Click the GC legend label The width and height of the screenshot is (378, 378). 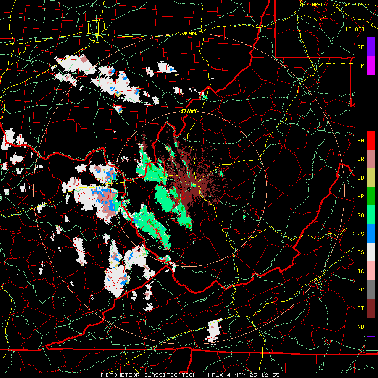[x=360, y=289]
